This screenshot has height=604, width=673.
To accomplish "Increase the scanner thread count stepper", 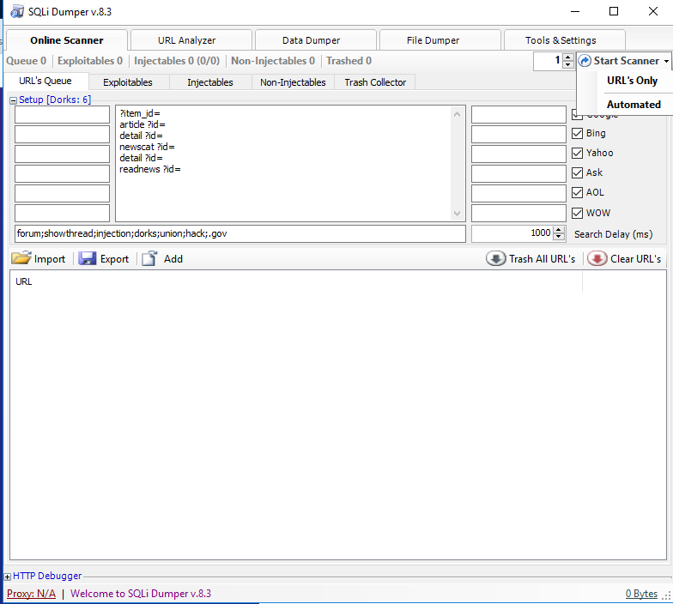I will click(568, 57).
